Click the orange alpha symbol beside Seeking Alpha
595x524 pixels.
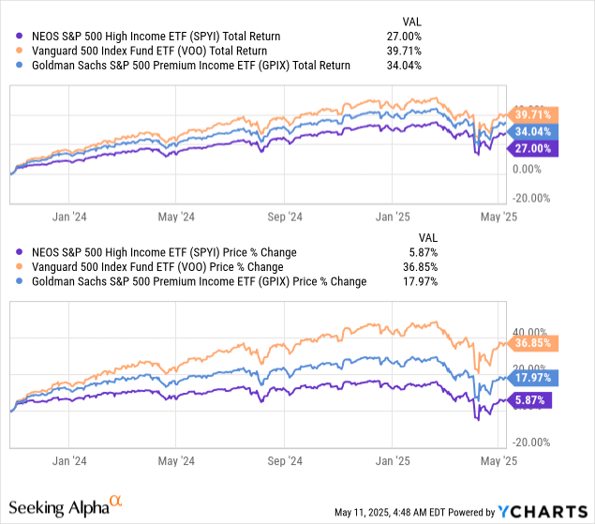tap(143, 503)
